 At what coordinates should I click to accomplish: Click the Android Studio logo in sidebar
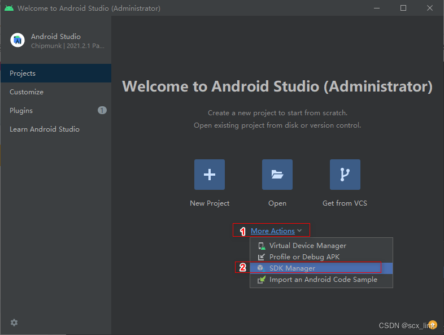click(x=18, y=40)
